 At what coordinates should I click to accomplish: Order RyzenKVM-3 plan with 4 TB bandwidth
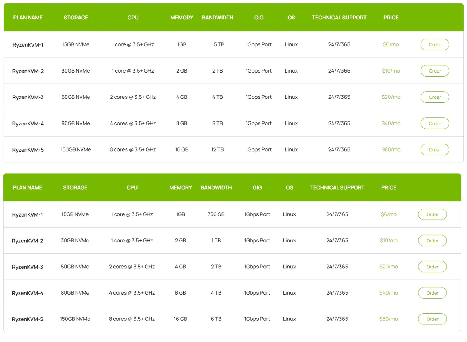(435, 97)
